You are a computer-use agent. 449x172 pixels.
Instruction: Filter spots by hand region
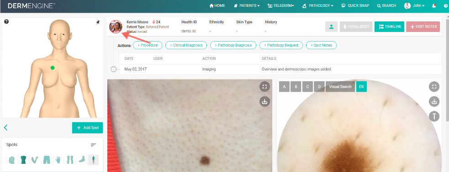coord(58,160)
